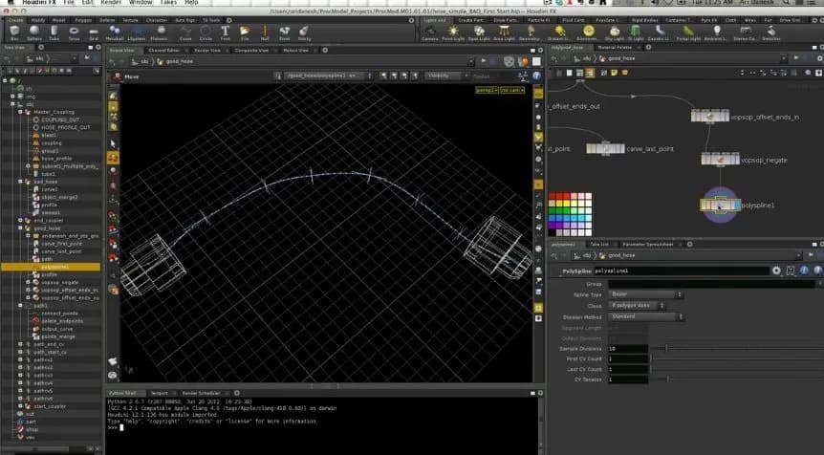Screen dimensions: 824x455
Task: Select the File shelf tool
Action: click(245, 32)
